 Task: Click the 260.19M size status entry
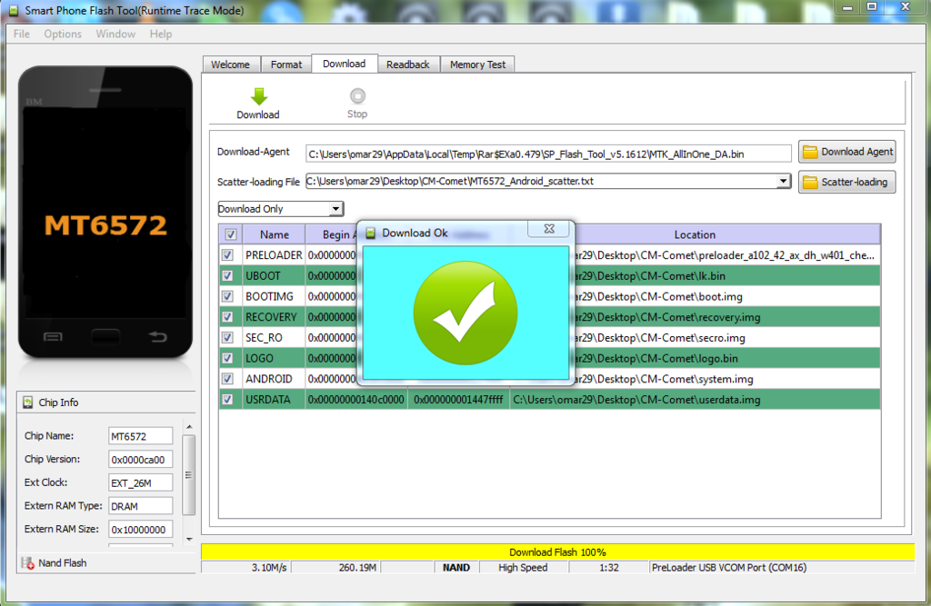click(336, 568)
